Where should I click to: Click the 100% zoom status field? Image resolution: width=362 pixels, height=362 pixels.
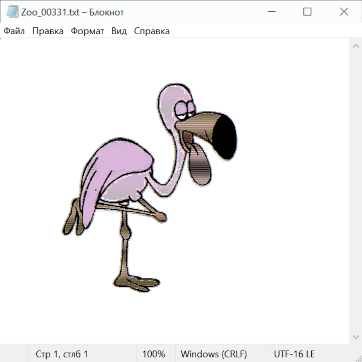point(154,354)
